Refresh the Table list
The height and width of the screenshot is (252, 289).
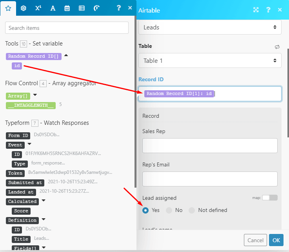click(277, 47)
